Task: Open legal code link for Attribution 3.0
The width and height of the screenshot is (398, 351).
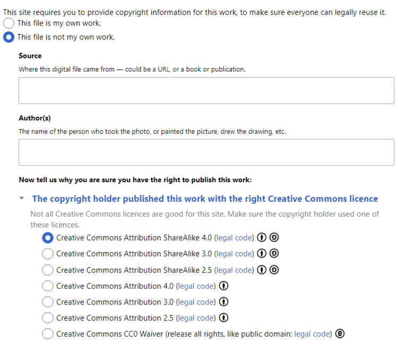Action: click(x=196, y=302)
